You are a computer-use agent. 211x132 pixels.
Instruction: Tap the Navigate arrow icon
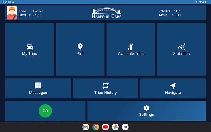click(173, 86)
